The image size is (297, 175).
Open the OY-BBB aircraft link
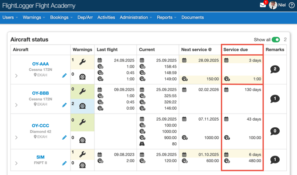(x=40, y=93)
